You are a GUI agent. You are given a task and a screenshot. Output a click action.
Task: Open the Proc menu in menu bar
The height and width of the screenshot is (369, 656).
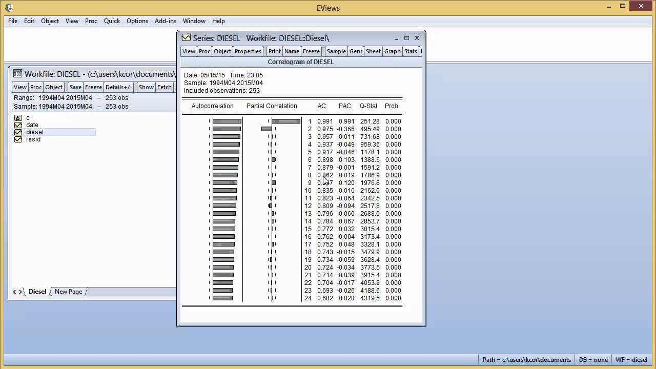point(91,21)
